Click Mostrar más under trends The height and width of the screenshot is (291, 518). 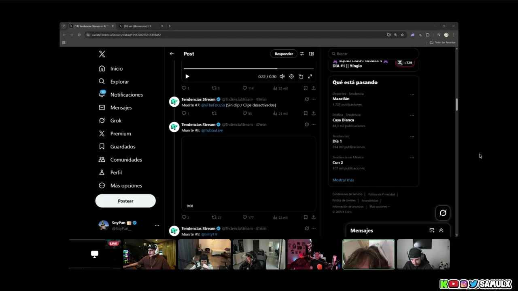click(x=343, y=180)
